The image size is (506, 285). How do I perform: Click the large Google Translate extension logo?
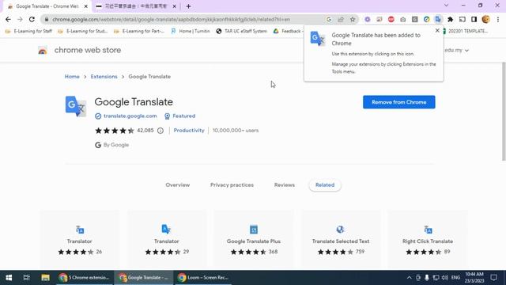tap(76, 106)
